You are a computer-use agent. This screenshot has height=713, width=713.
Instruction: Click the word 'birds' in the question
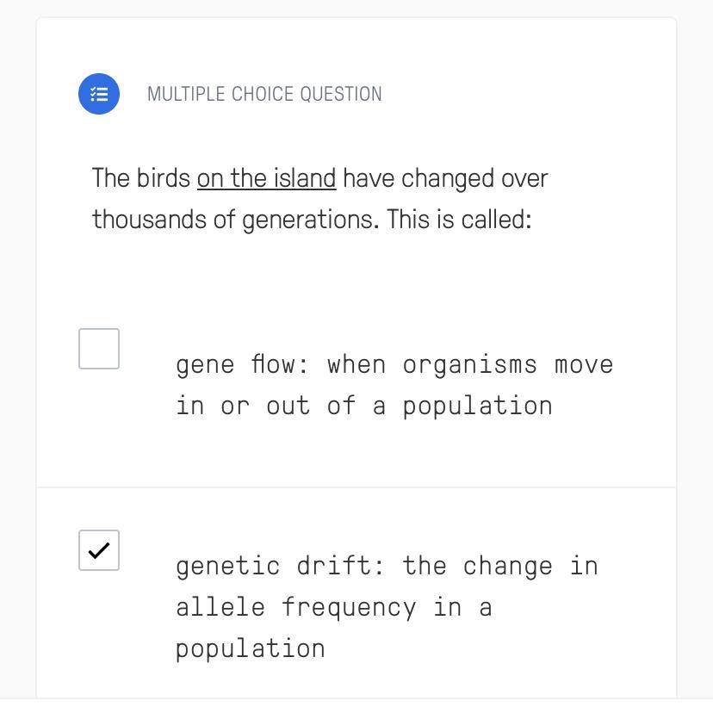point(164,178)
